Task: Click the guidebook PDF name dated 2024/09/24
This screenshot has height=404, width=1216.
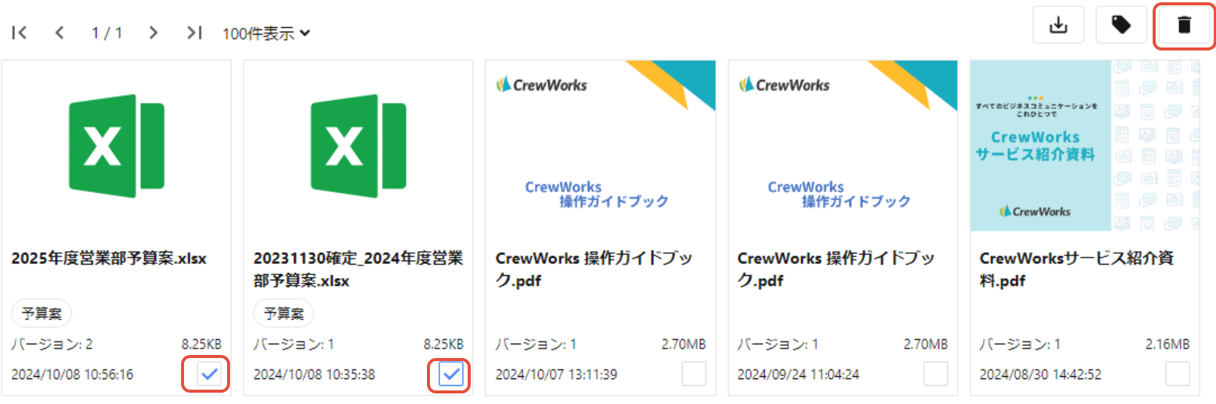Action: [x=836, y=269]
